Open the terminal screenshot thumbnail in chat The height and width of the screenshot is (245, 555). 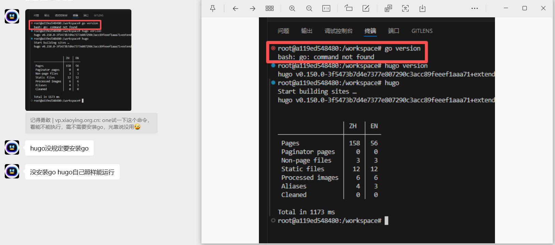pyautogui.click(x=78, y=60)
